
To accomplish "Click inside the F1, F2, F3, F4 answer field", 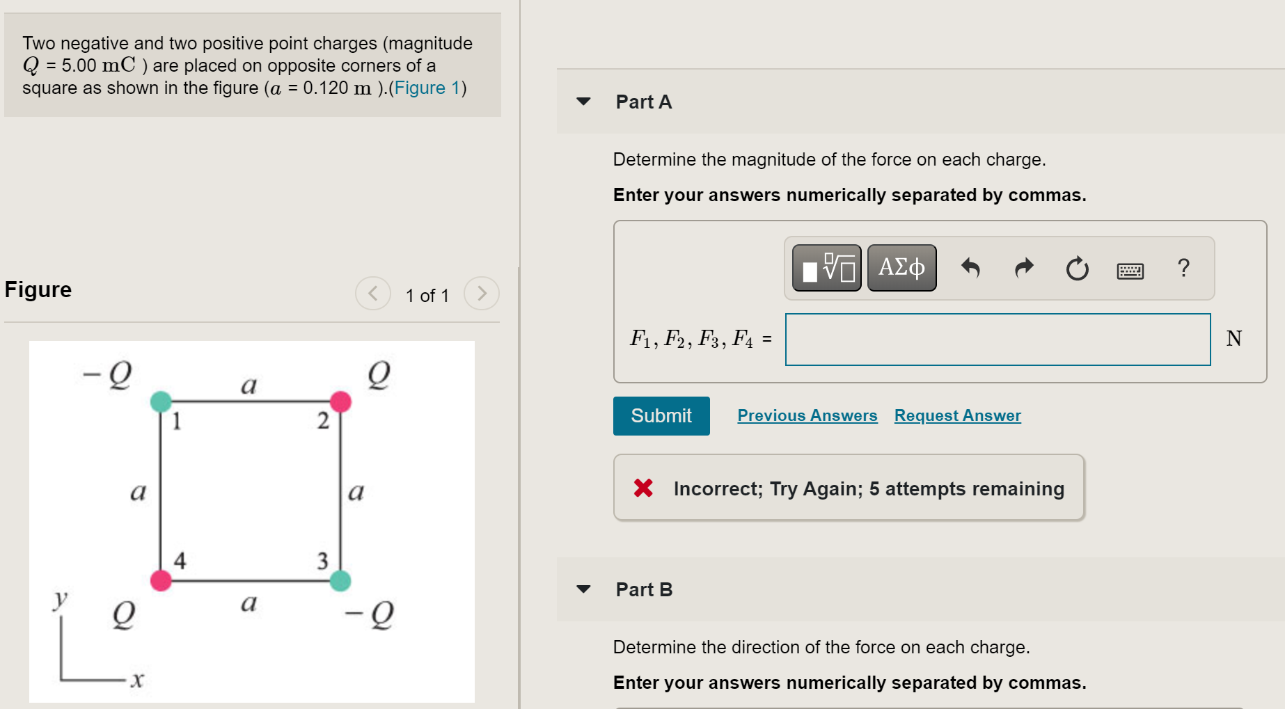I will click(x=997, y=340).
